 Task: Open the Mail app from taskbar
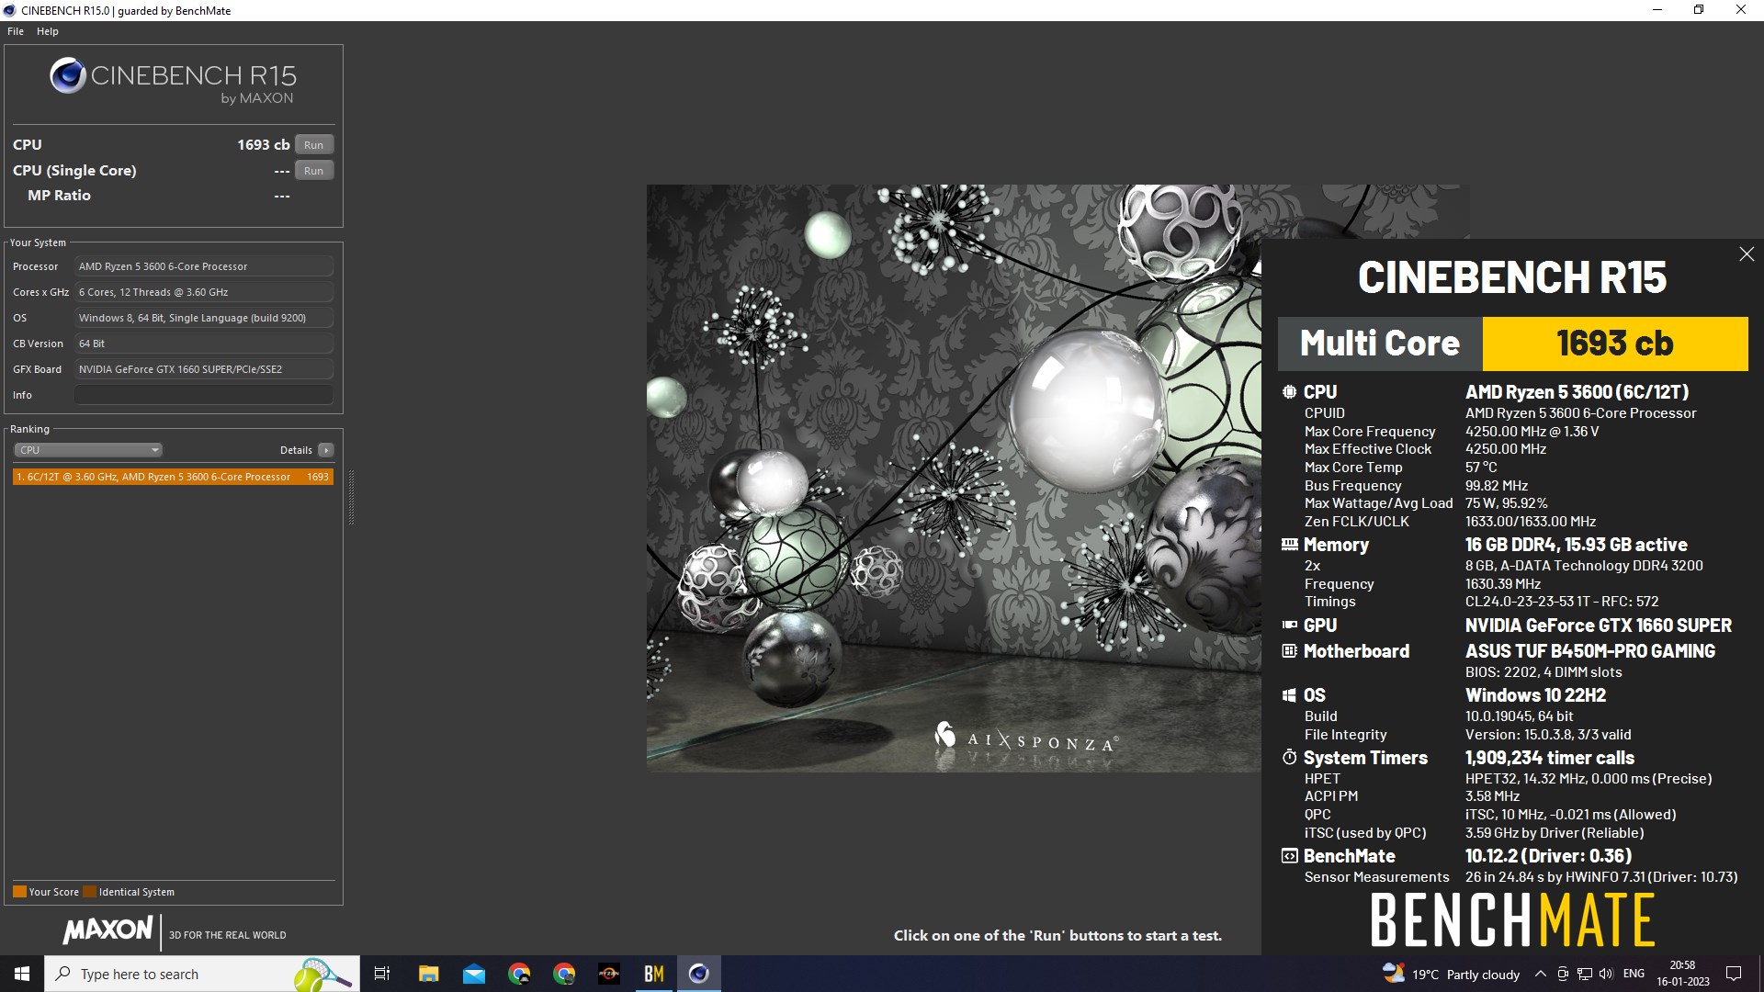474,974
